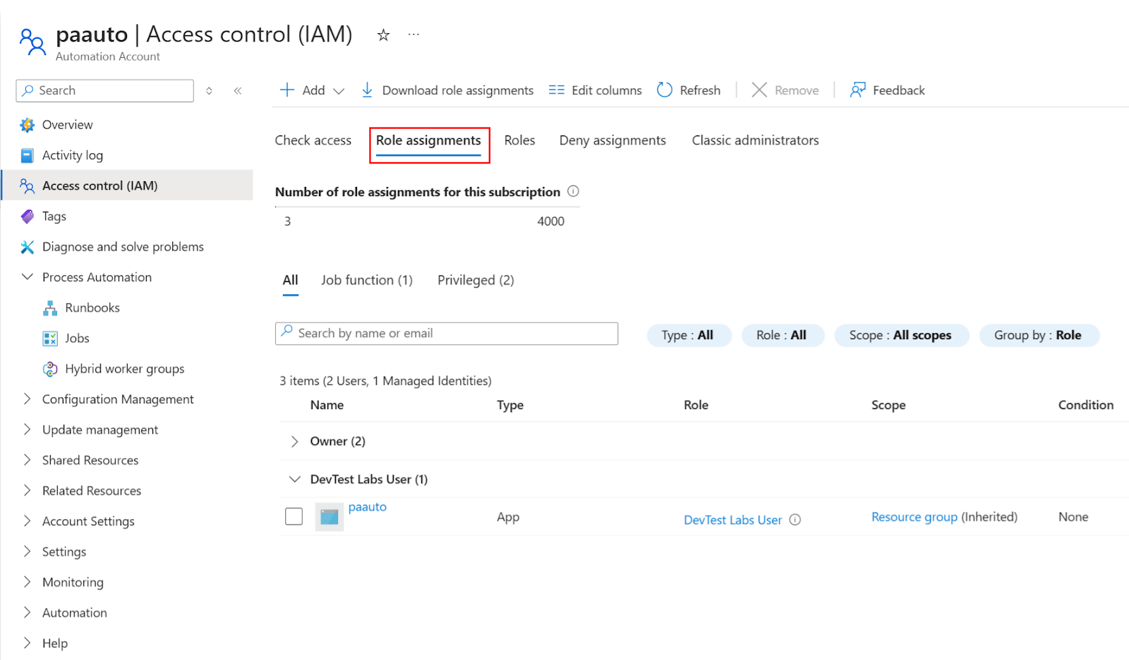Expand the Settings section in sidebar
This screenshot has height=660, width=1129.
pos(27,551)
